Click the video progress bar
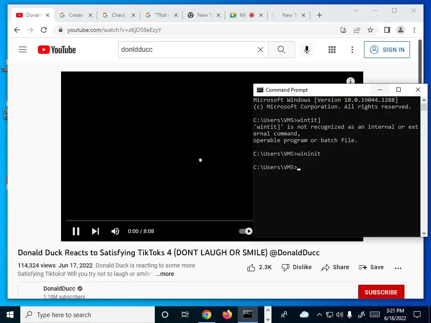The height and width of the screenshot is (323, 431). [x=159, y=220]
